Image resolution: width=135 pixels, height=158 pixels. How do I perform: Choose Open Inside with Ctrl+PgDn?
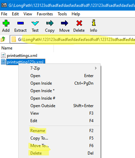tap(59, 83)
